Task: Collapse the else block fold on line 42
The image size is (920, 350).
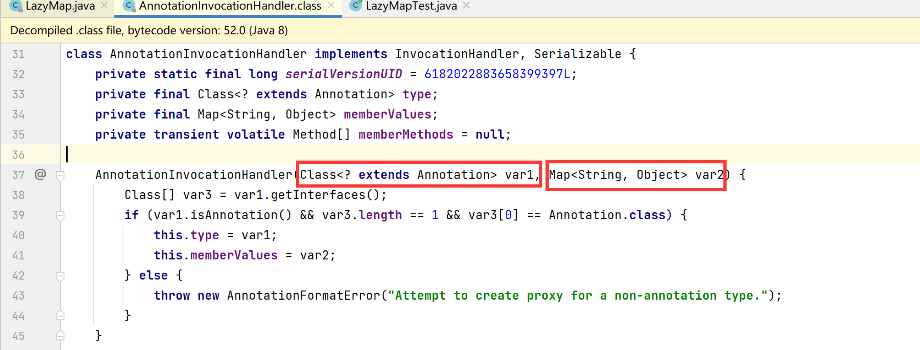Action: click(60, 276)
